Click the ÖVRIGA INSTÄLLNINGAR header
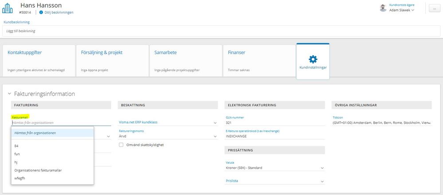Viewport: 443px width, 195px height. (x=382, y=105)
